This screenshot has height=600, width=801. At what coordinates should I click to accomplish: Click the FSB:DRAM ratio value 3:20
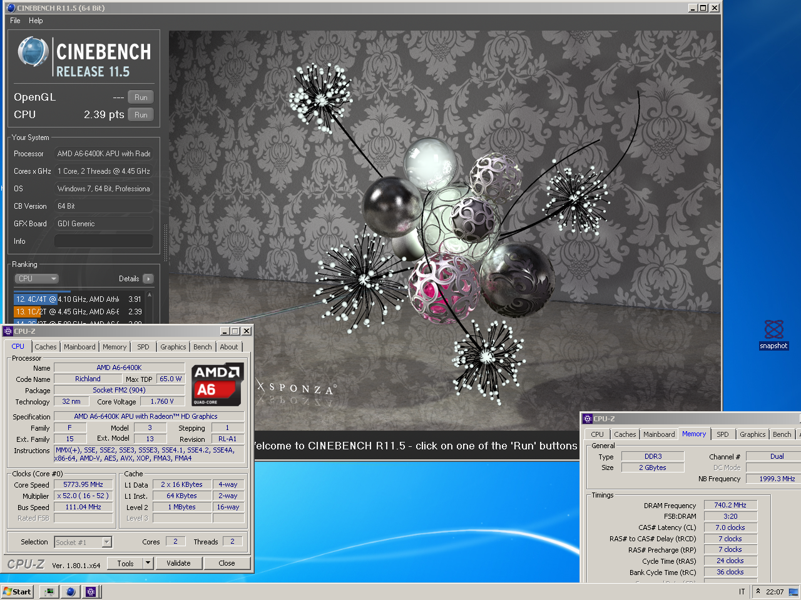[x=730, y=516]
